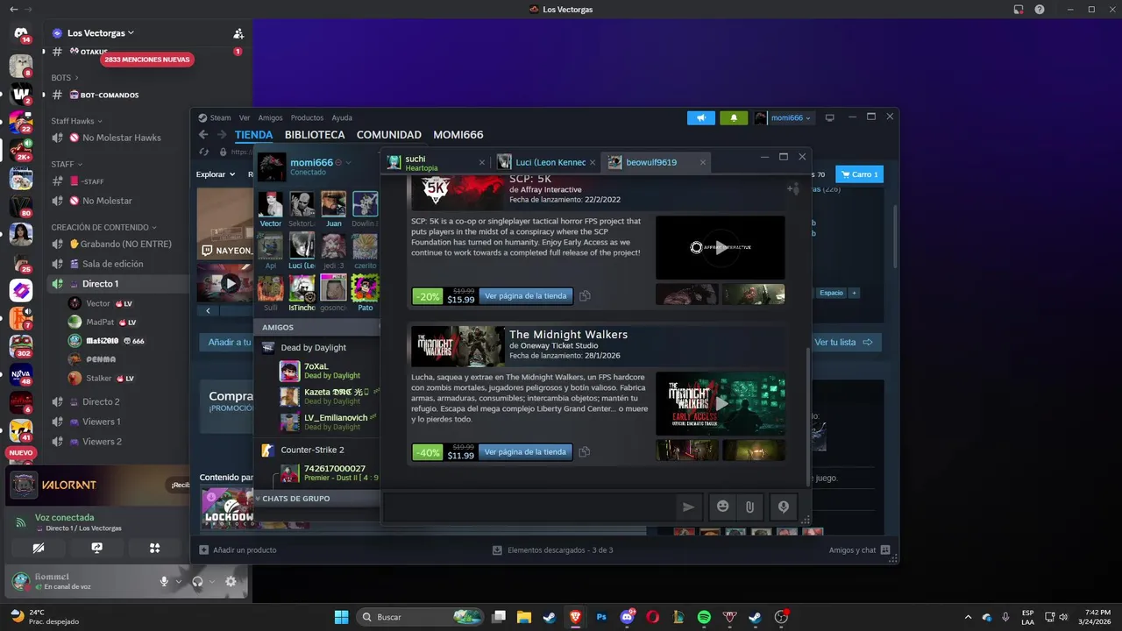Open momi666 account dropdown in Steam

point(784,117)
